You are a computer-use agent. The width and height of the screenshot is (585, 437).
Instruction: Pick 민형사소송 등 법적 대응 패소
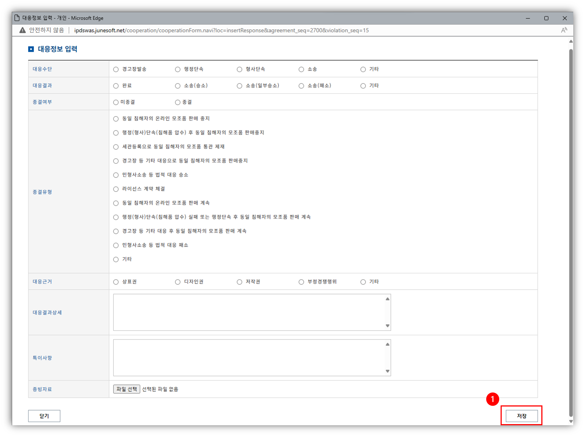pyautogui.click(x=116, y=246)
